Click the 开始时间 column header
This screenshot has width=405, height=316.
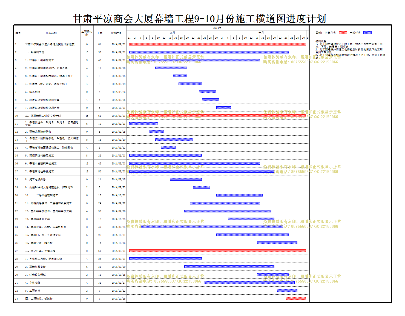point(116,33)
